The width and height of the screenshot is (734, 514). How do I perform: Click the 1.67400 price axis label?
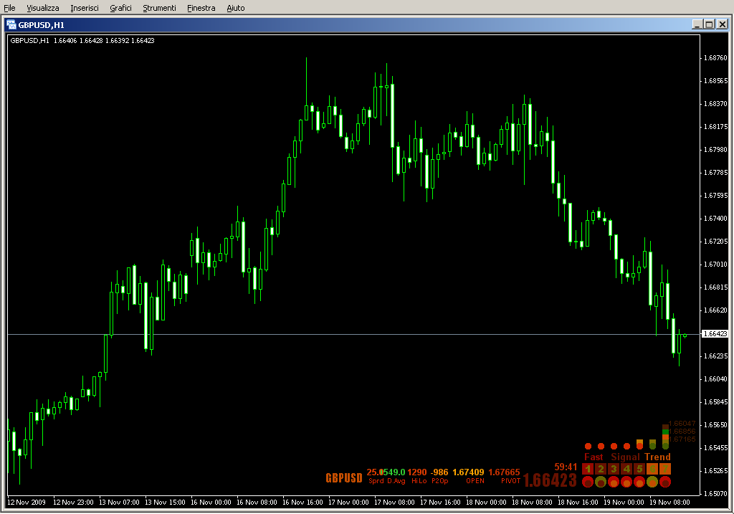point(716,219)
